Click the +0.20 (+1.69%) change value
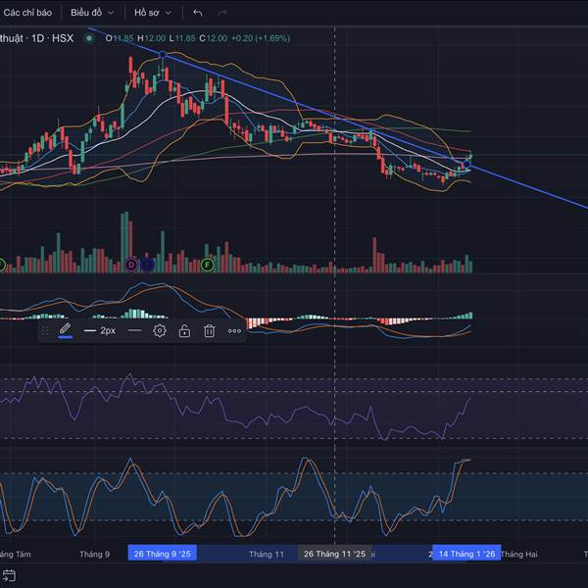Viewport: 588px width, 588px height. point(261,38)
